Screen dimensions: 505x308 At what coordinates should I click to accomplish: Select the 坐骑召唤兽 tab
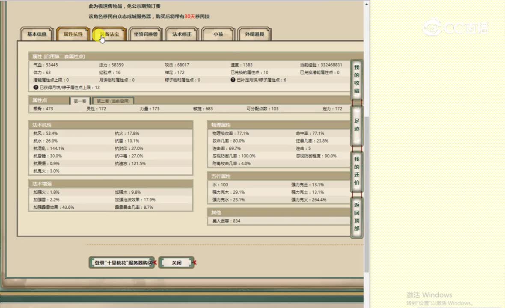(146, 34)
